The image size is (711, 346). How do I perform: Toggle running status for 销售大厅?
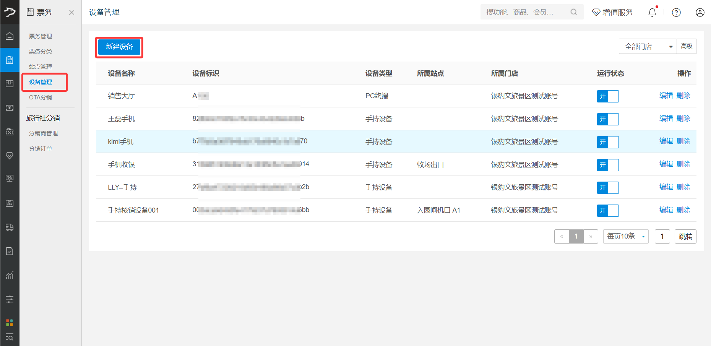tap(608, 96)
